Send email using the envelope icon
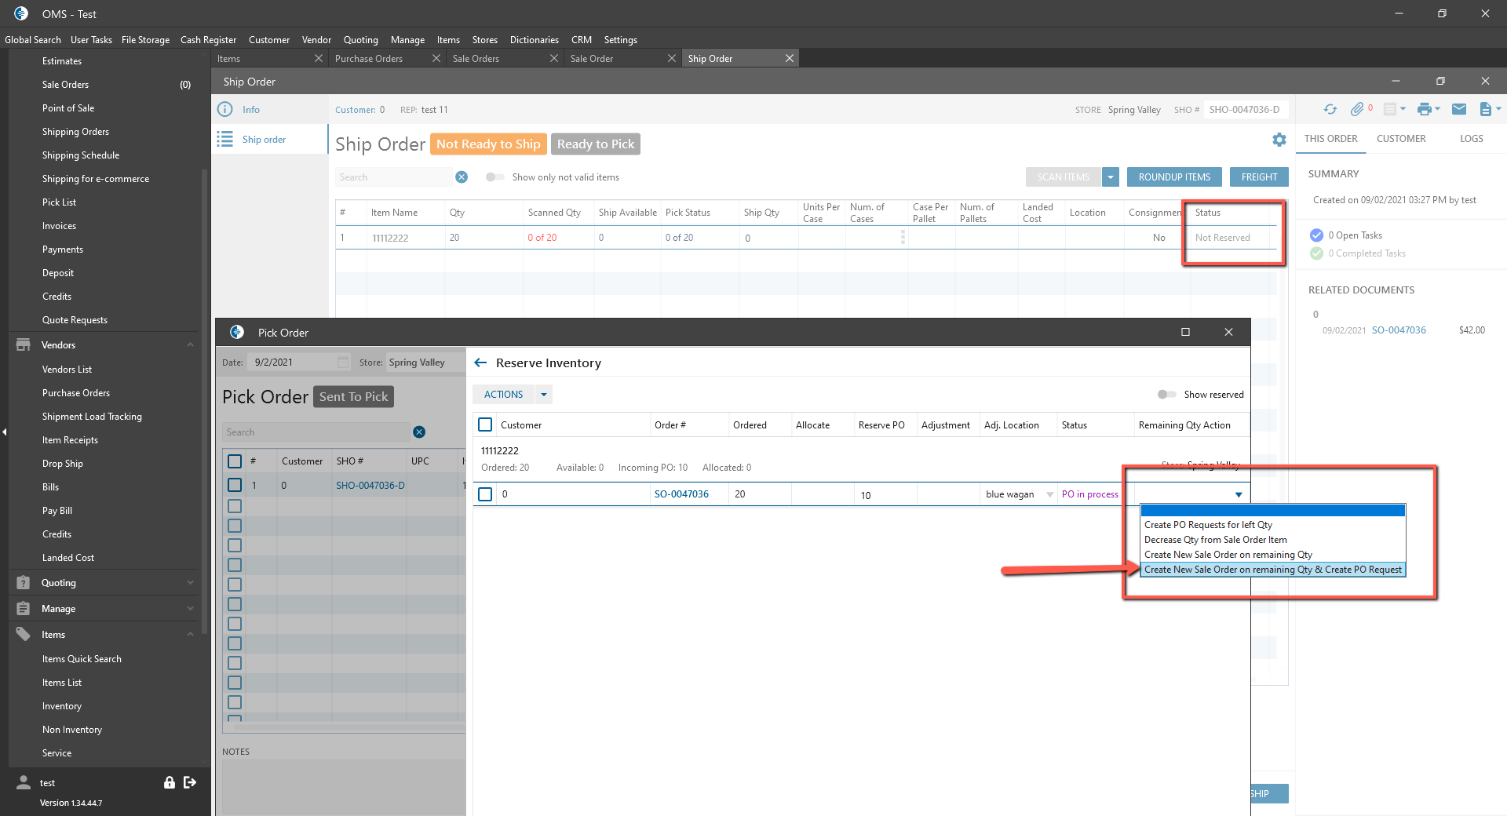This screenshot has height=816, width=1507. coord(1459,110)
